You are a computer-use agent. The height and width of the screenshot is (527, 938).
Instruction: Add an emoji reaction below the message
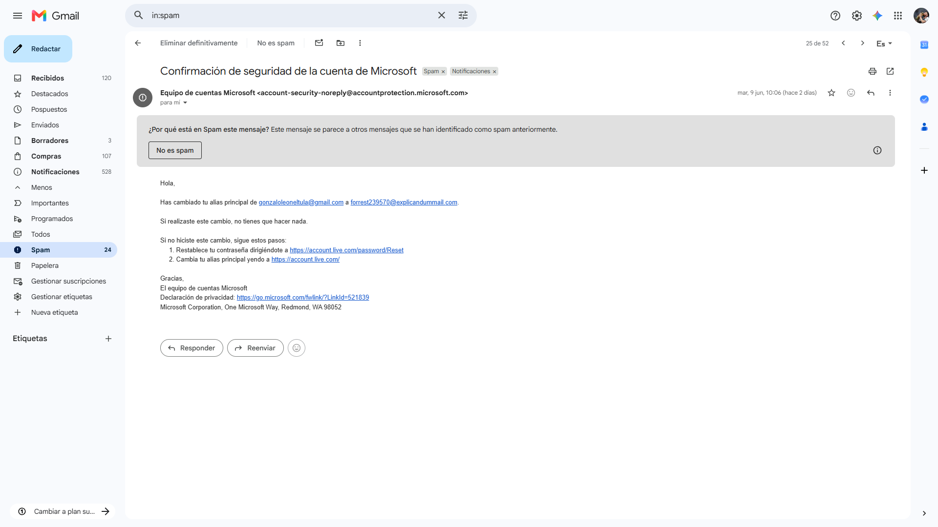click(297, 348)
